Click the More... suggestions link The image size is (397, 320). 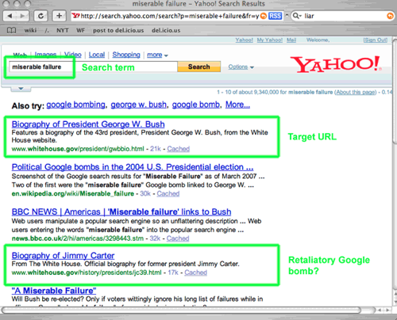coord(237,105)
